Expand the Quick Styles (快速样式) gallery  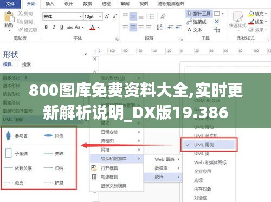(x=238, y=30)
